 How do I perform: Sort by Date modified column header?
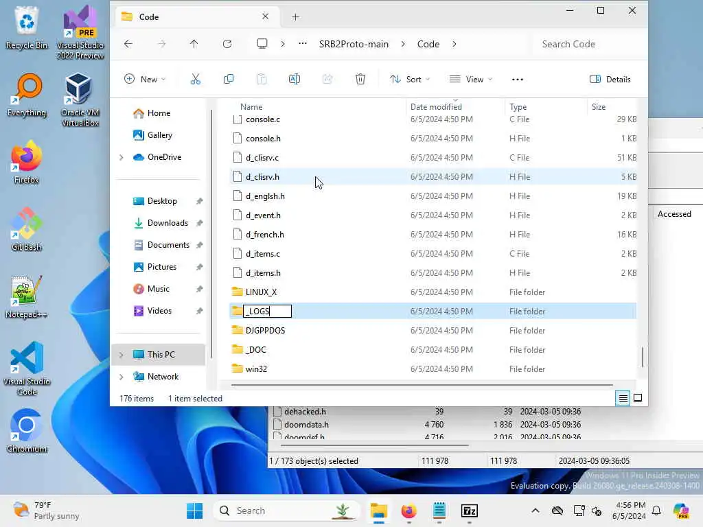[x=436, y=106]
